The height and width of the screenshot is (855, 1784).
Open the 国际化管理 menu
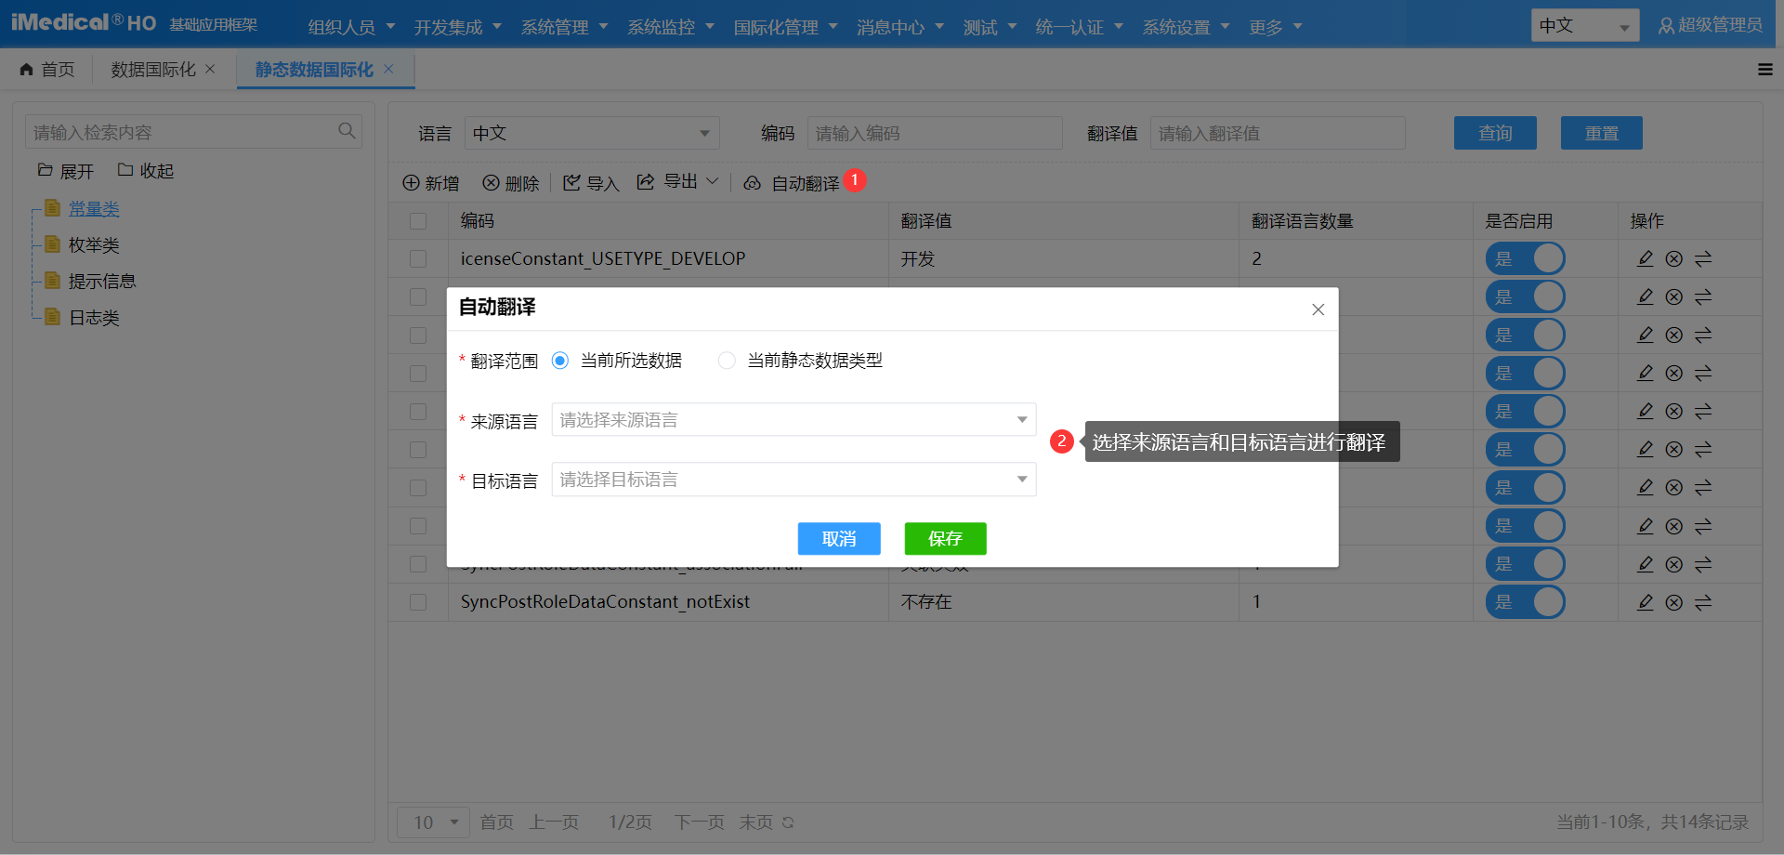pyautogui.click(x=785, y=27)
